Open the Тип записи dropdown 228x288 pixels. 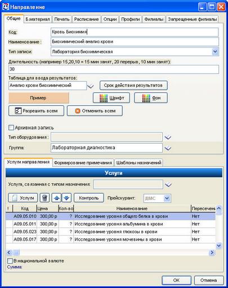pos(215,52)
